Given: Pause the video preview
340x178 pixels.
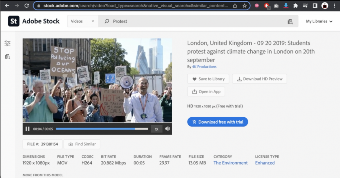Looking at the screenshot, I should tap(28, 129).
